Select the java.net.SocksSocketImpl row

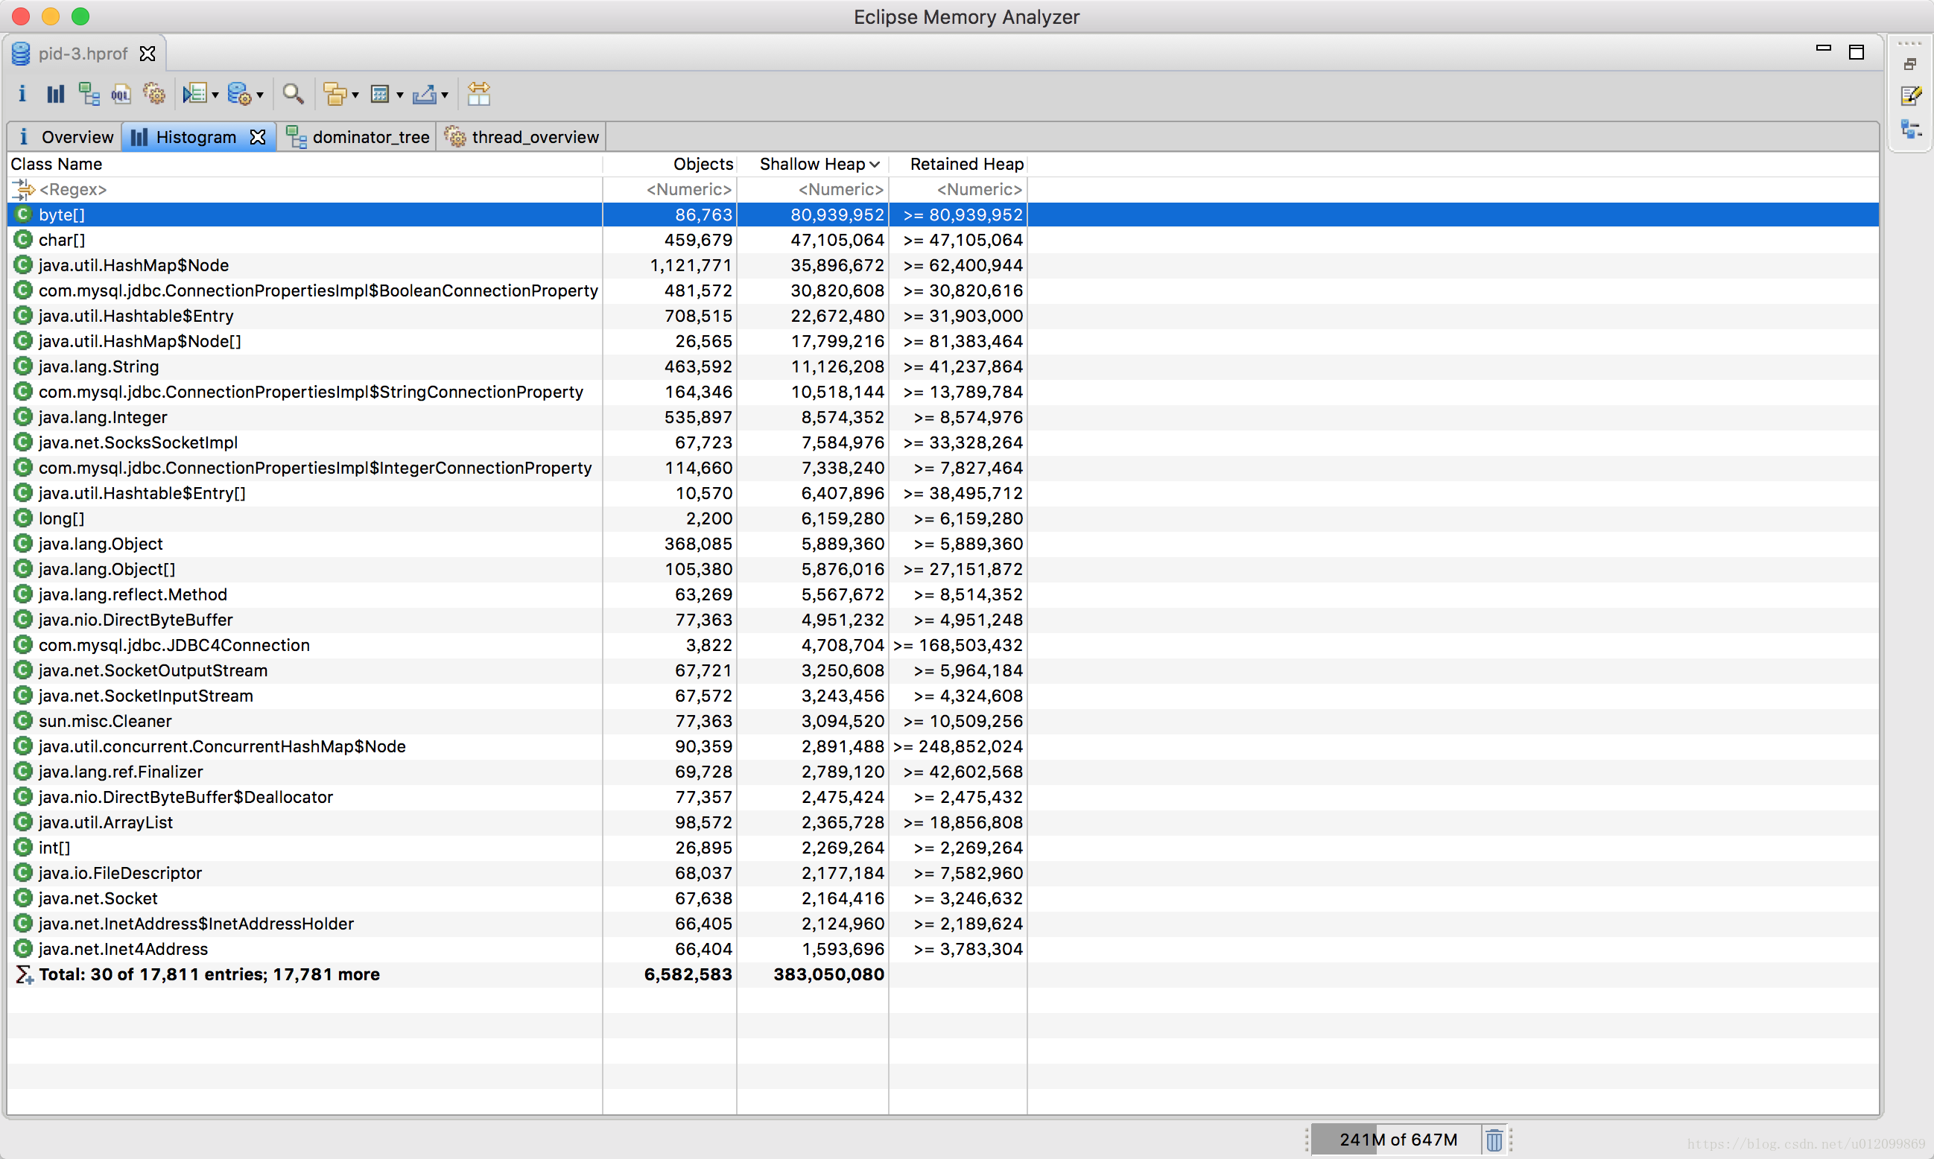(x=942, y=443)
